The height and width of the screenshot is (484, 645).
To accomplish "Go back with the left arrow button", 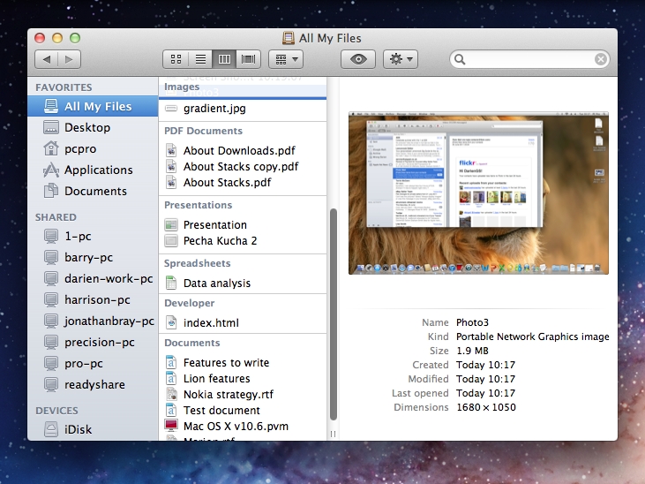I will tap(46, 59).
